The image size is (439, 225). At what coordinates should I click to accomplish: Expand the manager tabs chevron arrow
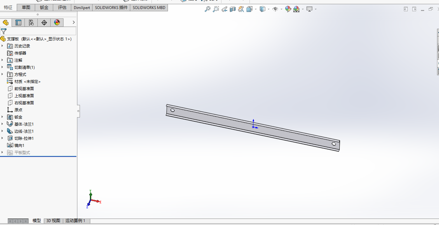click(73, 22)
